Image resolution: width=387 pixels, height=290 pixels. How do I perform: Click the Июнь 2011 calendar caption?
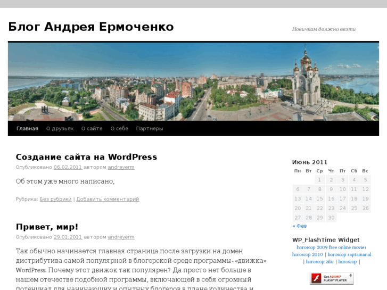click(309, 162)
